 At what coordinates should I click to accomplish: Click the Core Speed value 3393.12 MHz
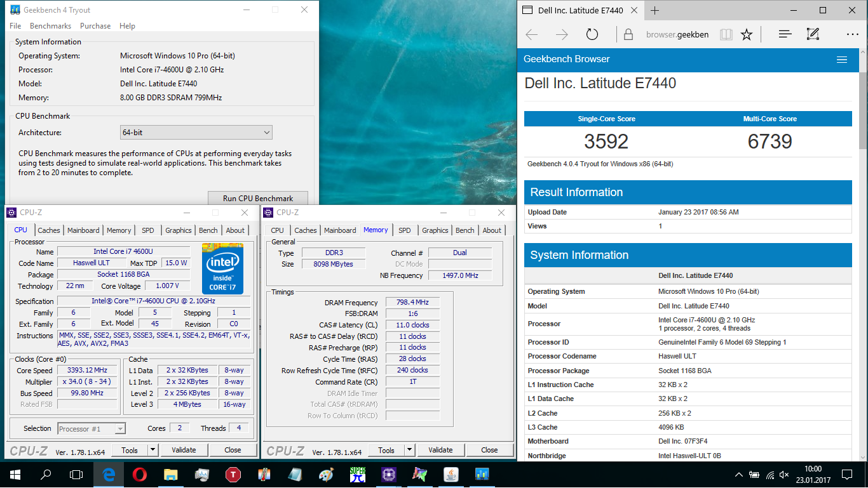point(87,371)
